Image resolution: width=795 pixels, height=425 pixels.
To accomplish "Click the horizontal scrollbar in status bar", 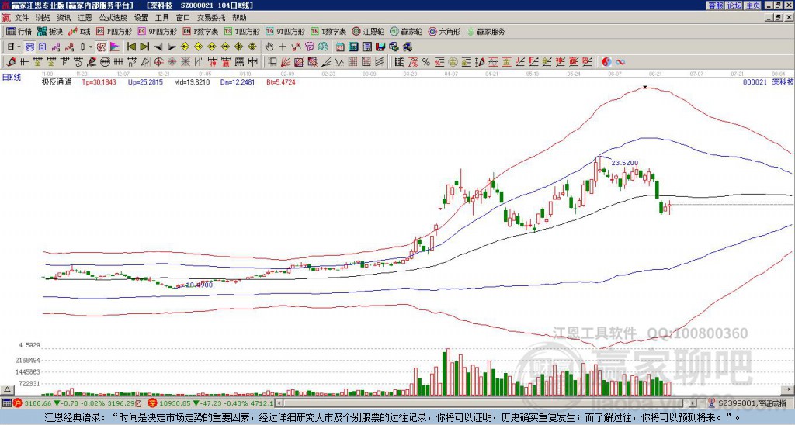I will pos(489,403).
